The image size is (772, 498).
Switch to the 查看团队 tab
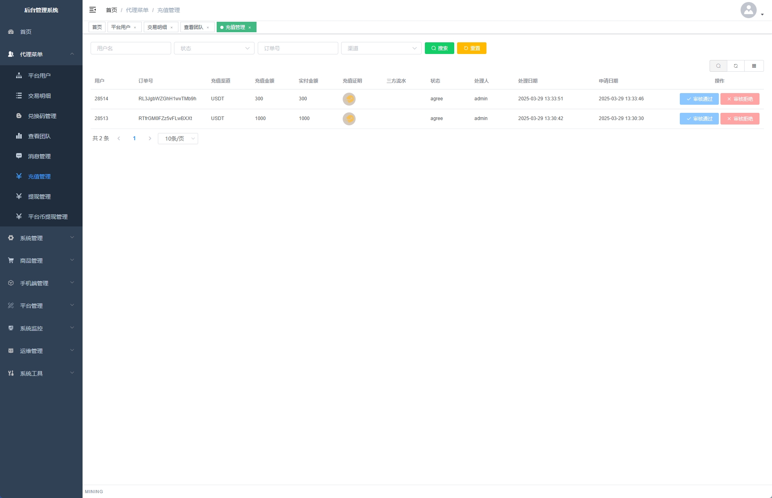194,27
